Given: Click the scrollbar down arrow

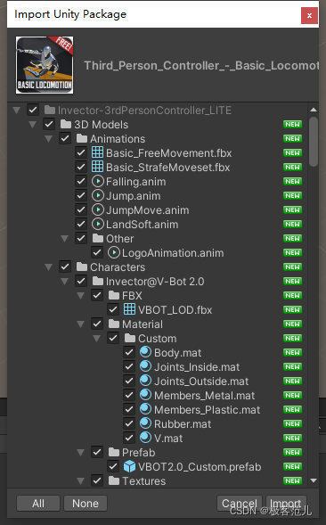Looking at the screenshot, I should (314, 480).
